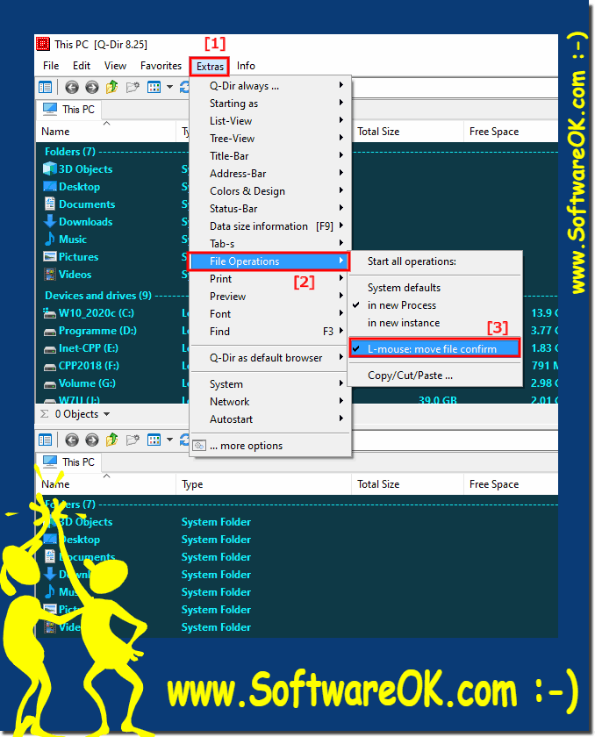Choose 'File Operations' in Extras menu

click(269, 261)
